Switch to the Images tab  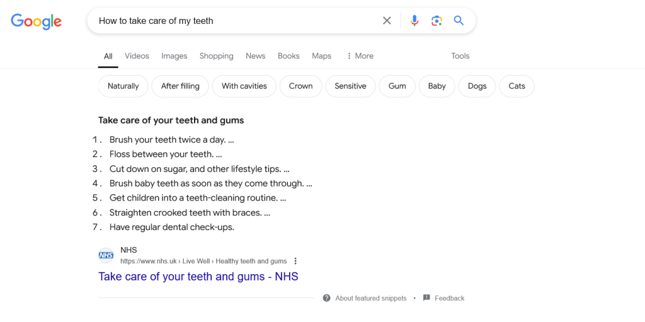click(x=174, y=56)
